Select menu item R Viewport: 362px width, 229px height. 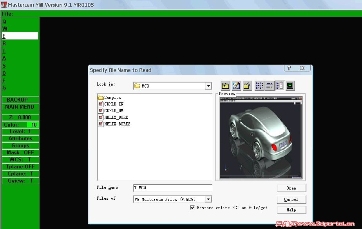4,43
